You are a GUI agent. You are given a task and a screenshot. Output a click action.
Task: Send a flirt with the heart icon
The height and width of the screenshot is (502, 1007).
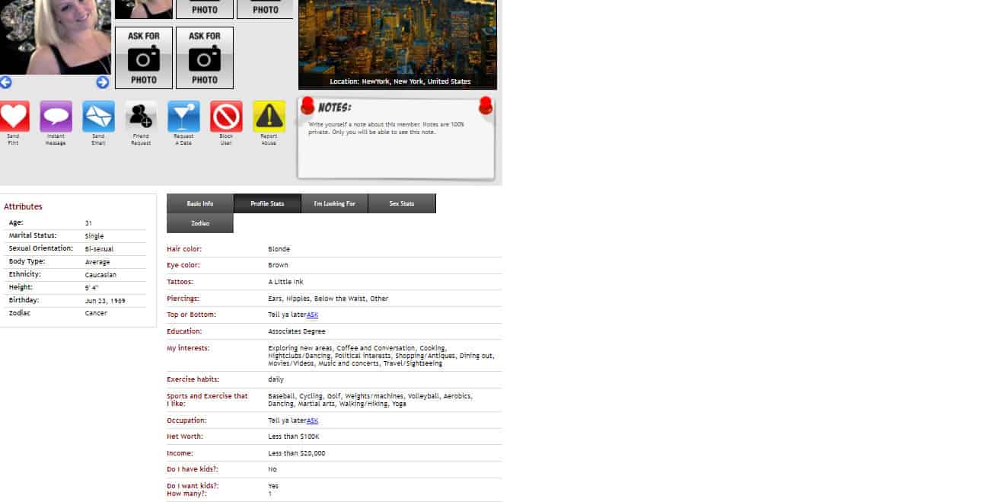(x=14, y=117)
